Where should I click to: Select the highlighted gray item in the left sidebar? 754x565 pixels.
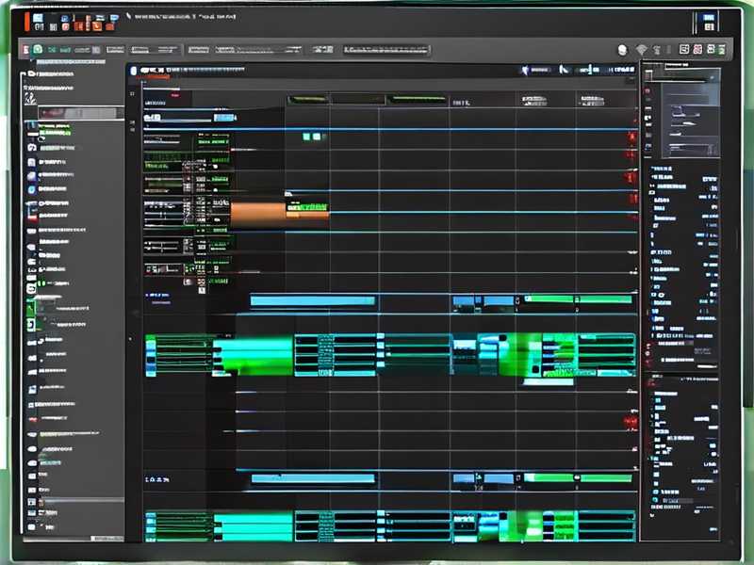point(80,113)
